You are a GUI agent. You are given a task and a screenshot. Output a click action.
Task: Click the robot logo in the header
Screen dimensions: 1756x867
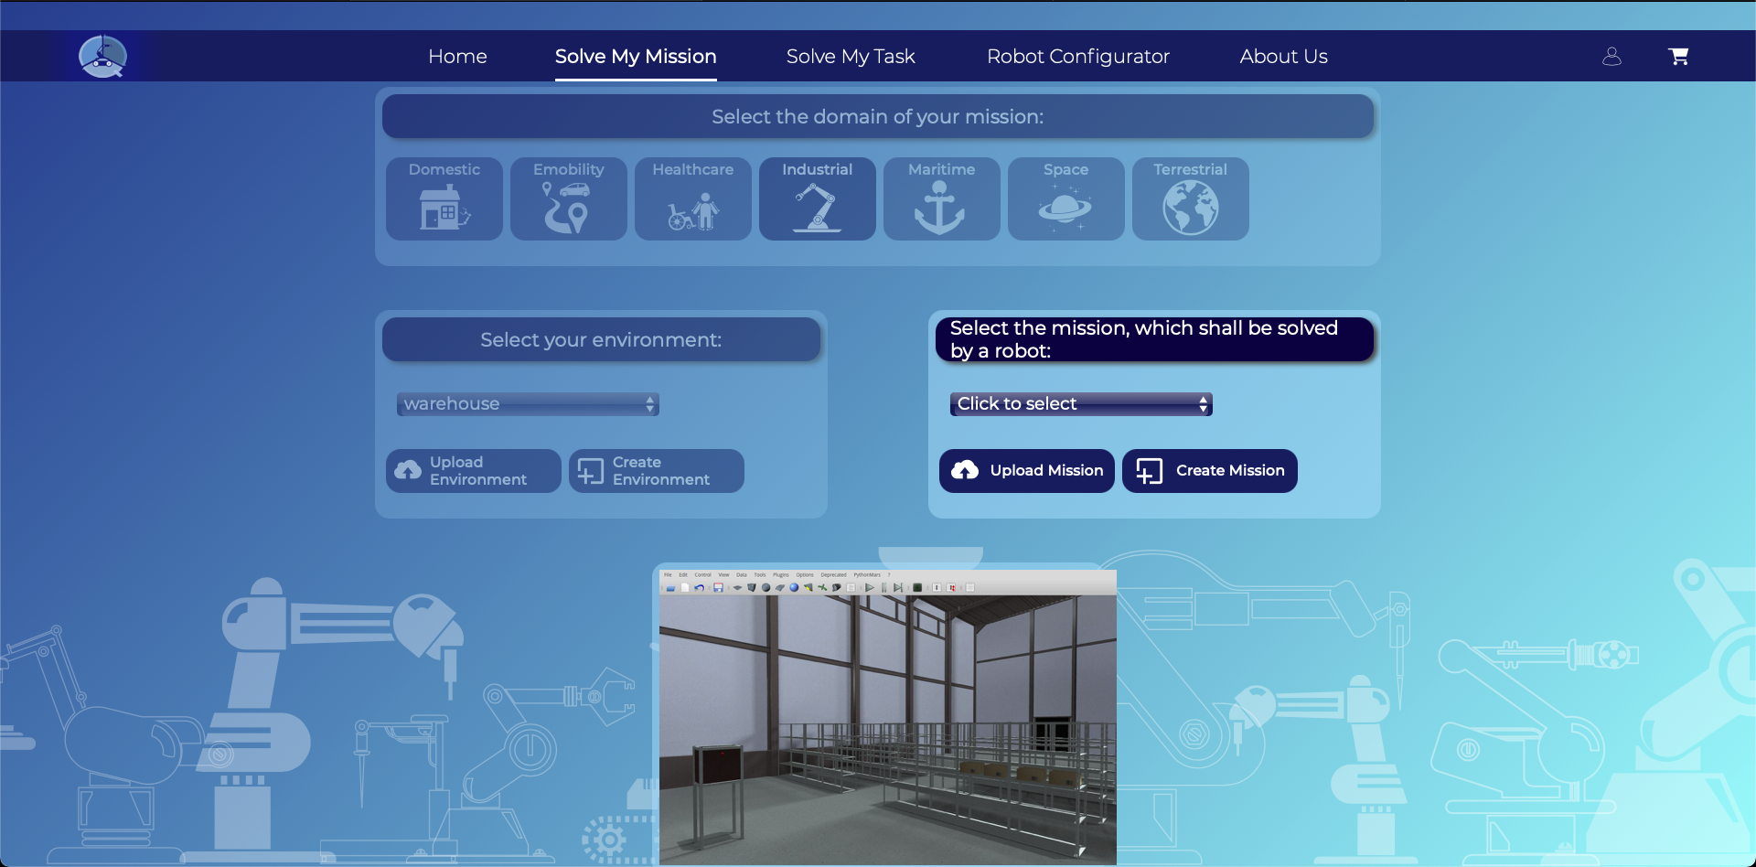coord(102,57)
